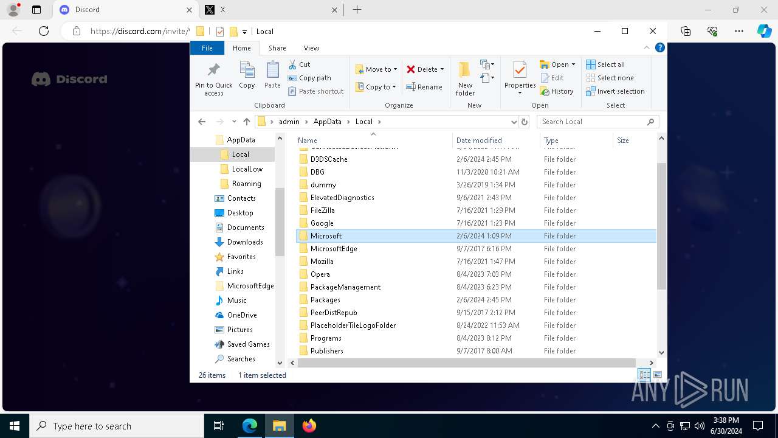
Task: Click admin in the breadcrumb path
Action: tap(289, 122)
